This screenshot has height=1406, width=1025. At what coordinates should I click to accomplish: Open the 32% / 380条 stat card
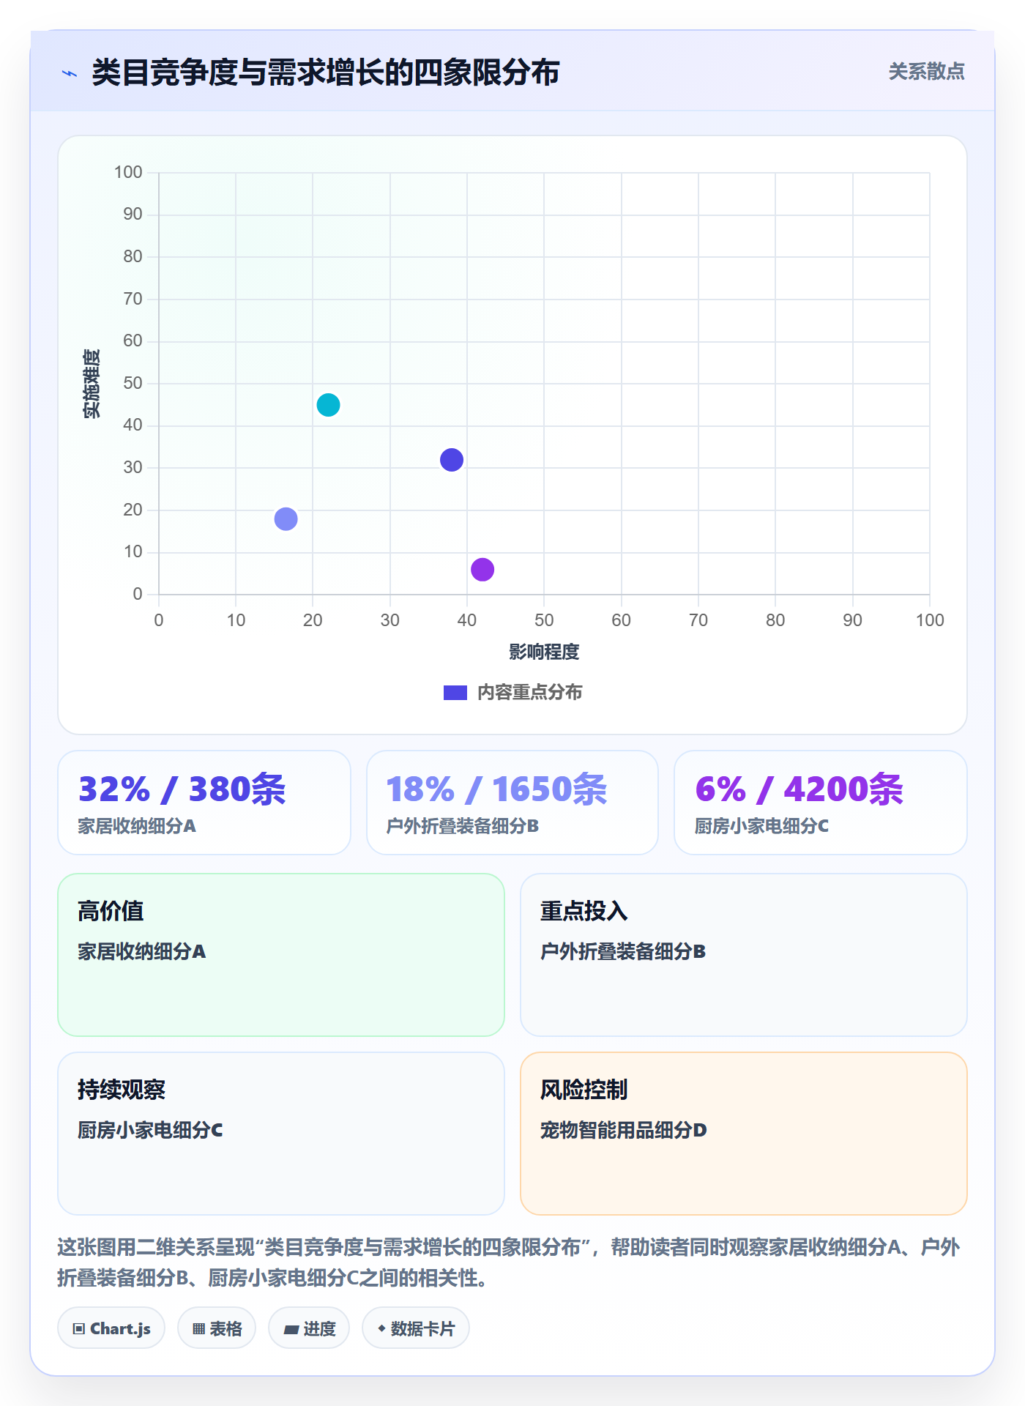point(204,803)
